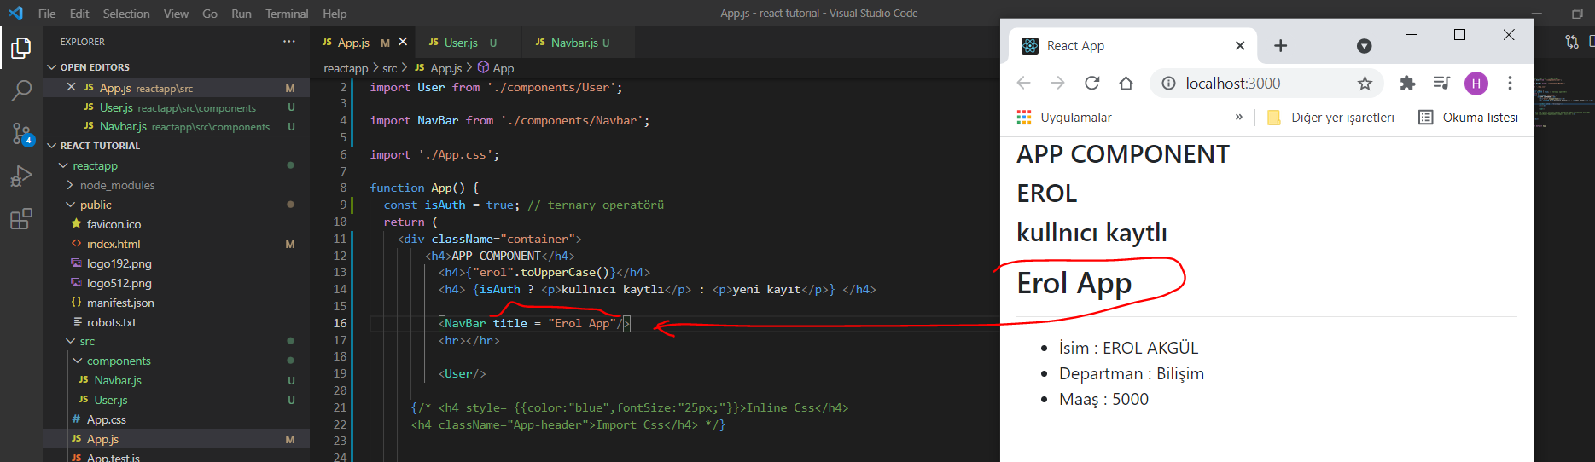Open the Okuma listesi reading list
The height and width of the screenshot is (462, 1595).
[x=1469, y=118]
